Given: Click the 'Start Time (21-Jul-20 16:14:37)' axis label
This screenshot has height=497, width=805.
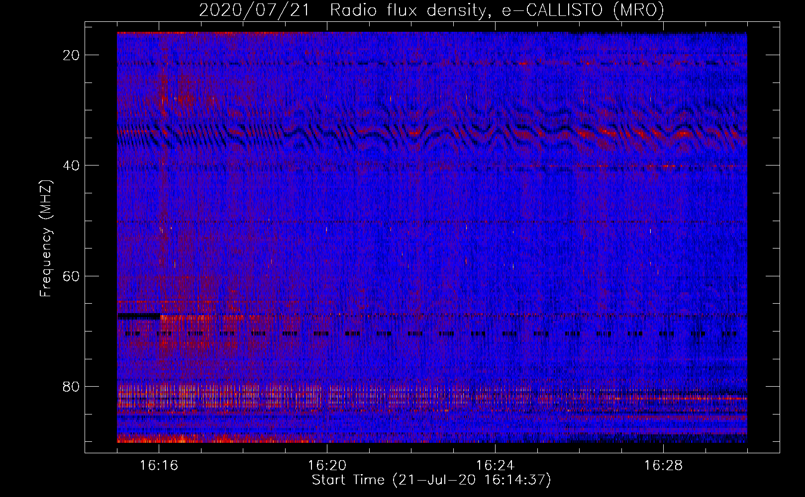Looking at the screenshot, I should [x=431, y=480].
